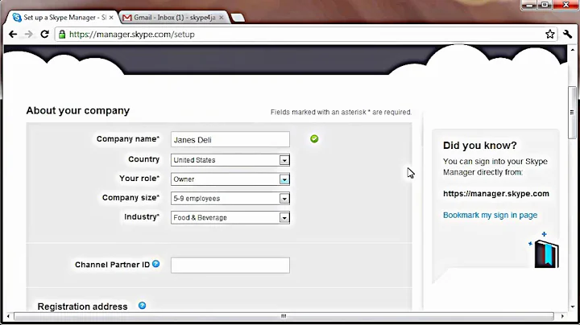The image size is (580, 325).
Task: Click the green checkmark next to Company name
Action: 314,139
